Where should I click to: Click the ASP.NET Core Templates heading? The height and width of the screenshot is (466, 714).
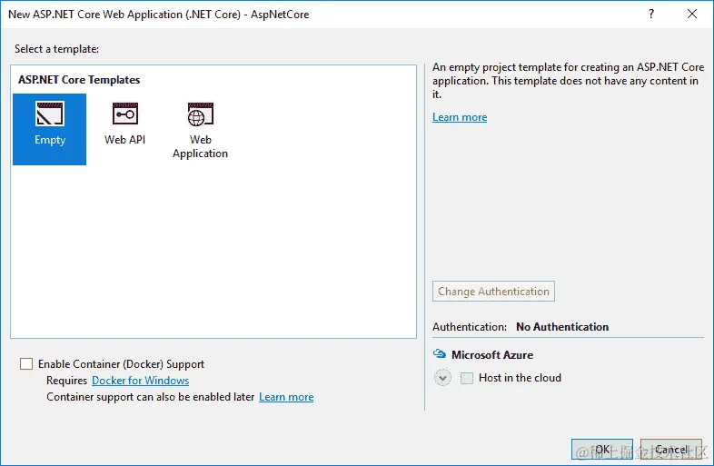(x=79, y=80)
